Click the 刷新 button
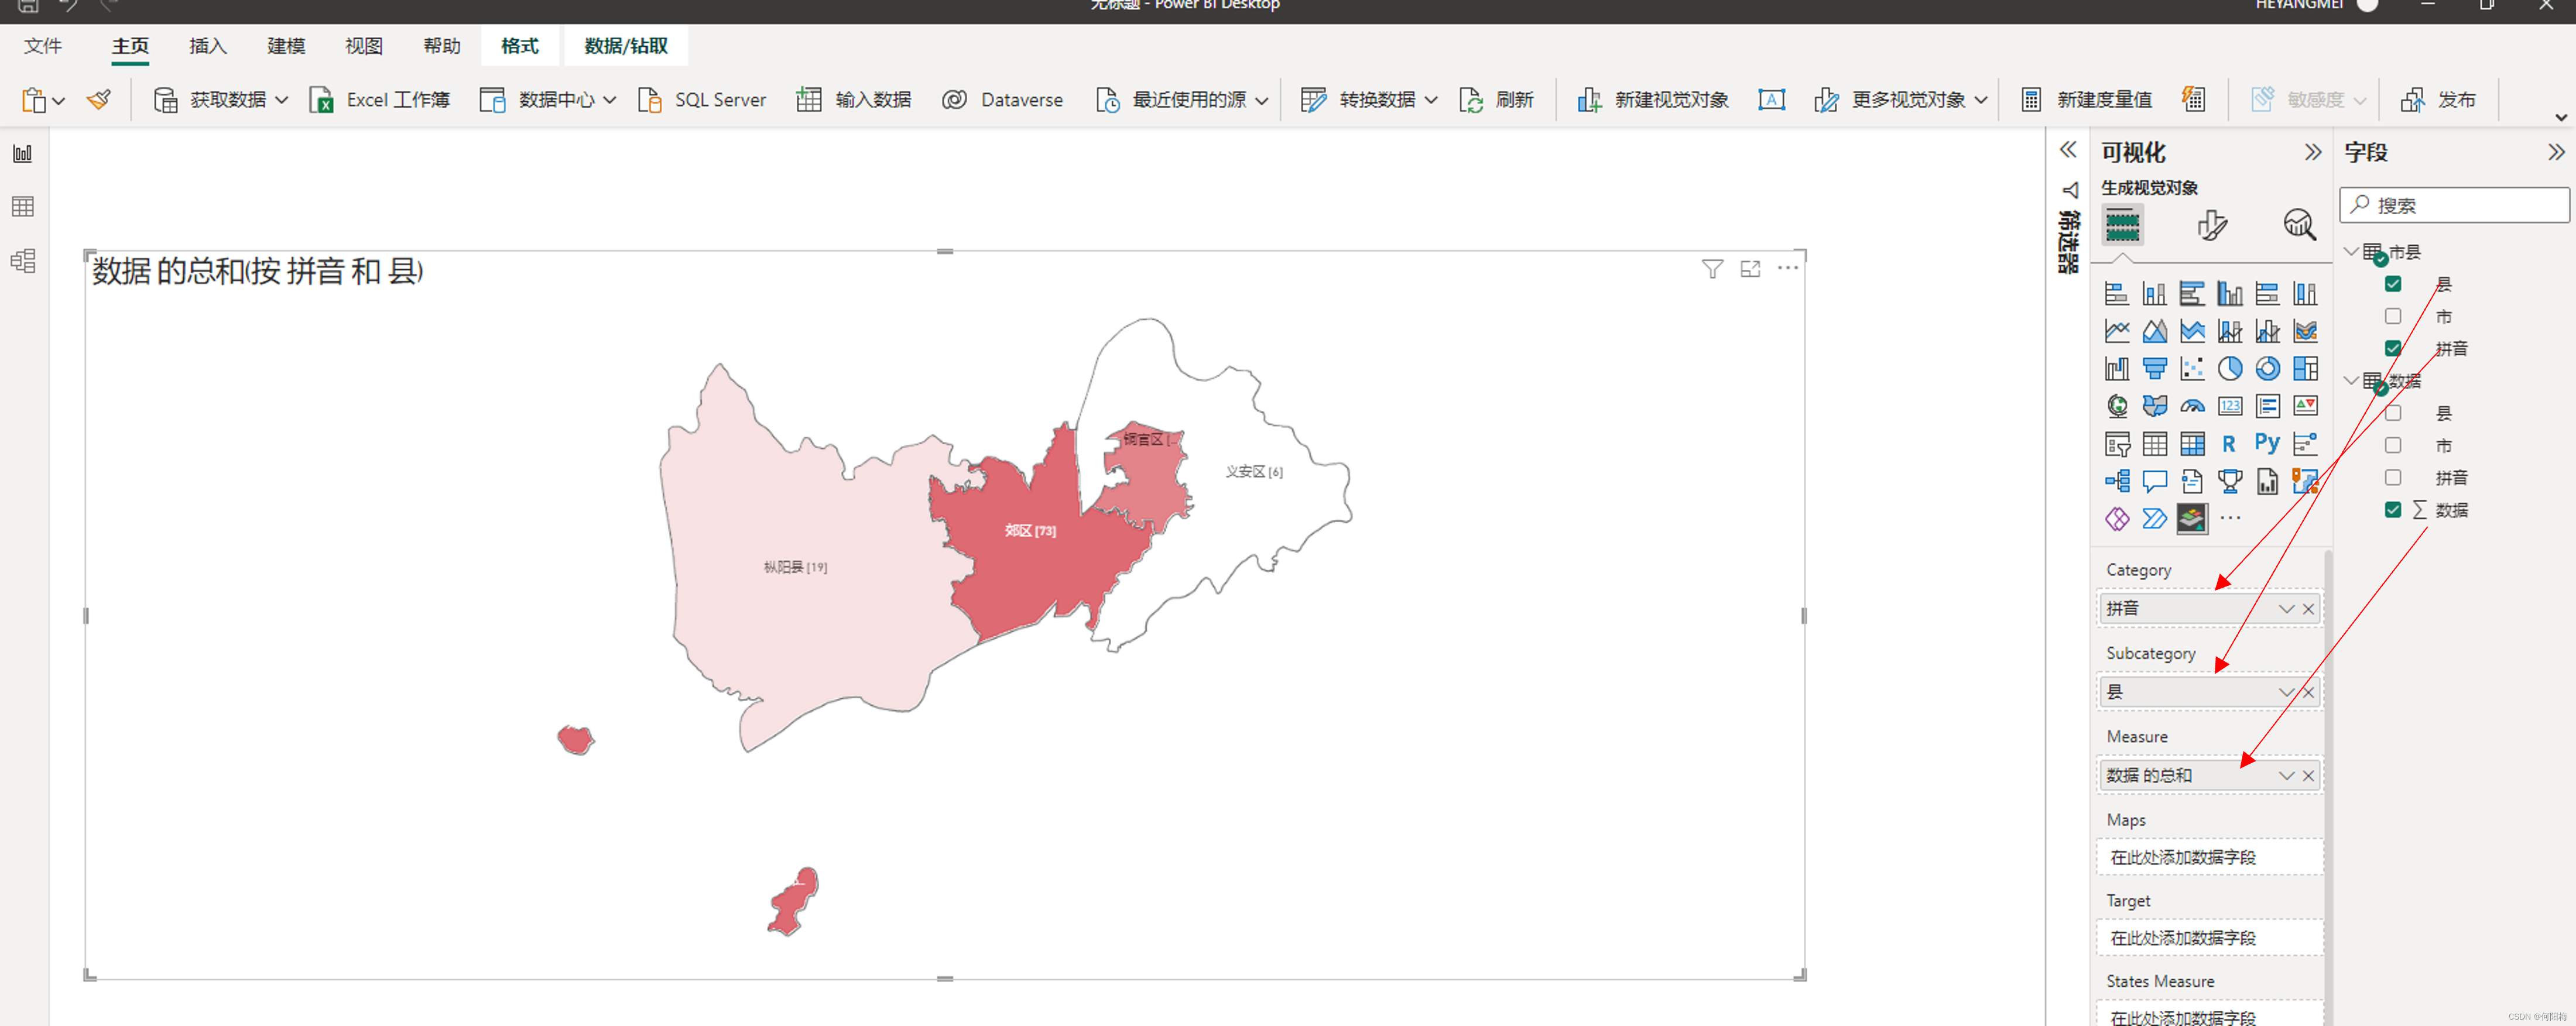 1497,100
